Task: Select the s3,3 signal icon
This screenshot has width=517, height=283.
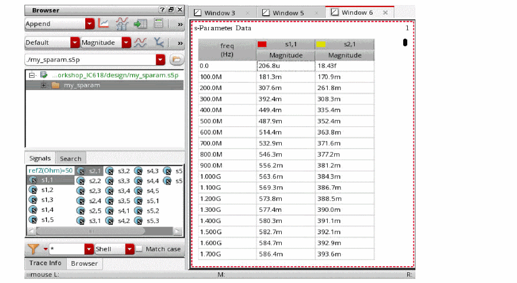Action: tap(109, 181)
